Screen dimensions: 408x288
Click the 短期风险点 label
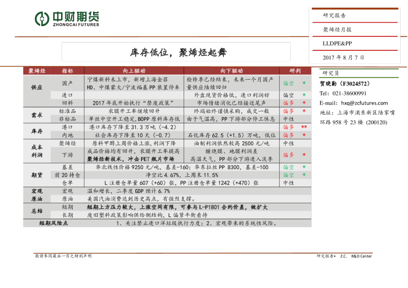click(54, 223)
